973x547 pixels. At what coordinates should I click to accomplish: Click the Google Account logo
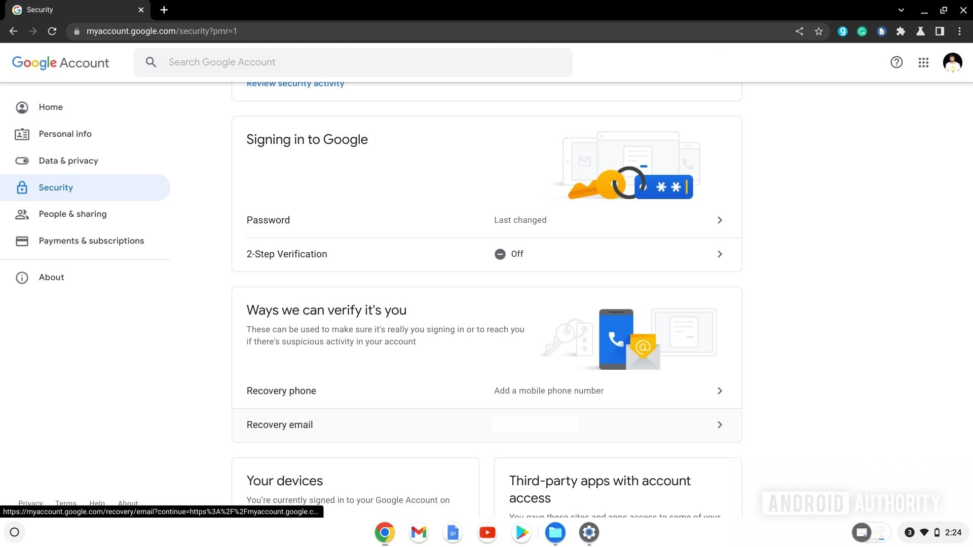click(x=60, y=63)
